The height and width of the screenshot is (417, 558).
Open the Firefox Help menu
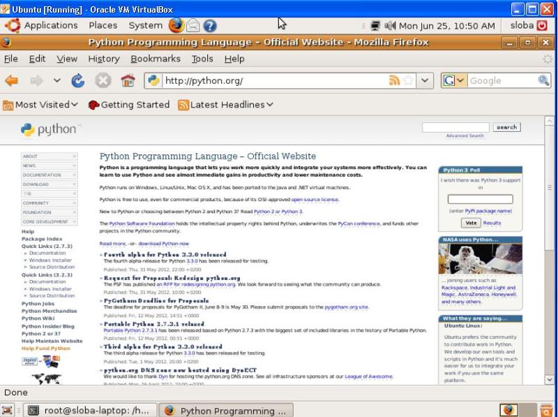pyautogui.click(x=234, y=59)
